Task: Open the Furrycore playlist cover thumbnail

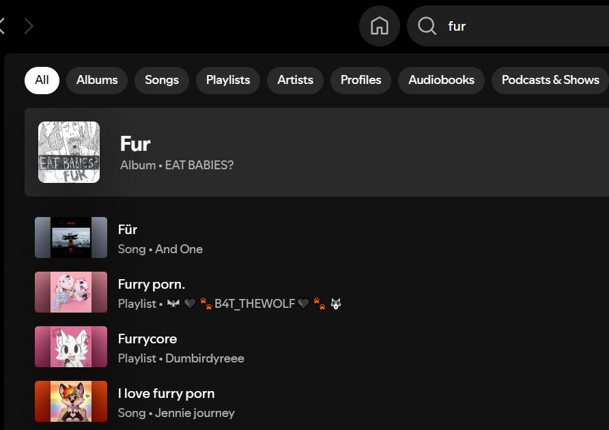Action: (71, 347)
